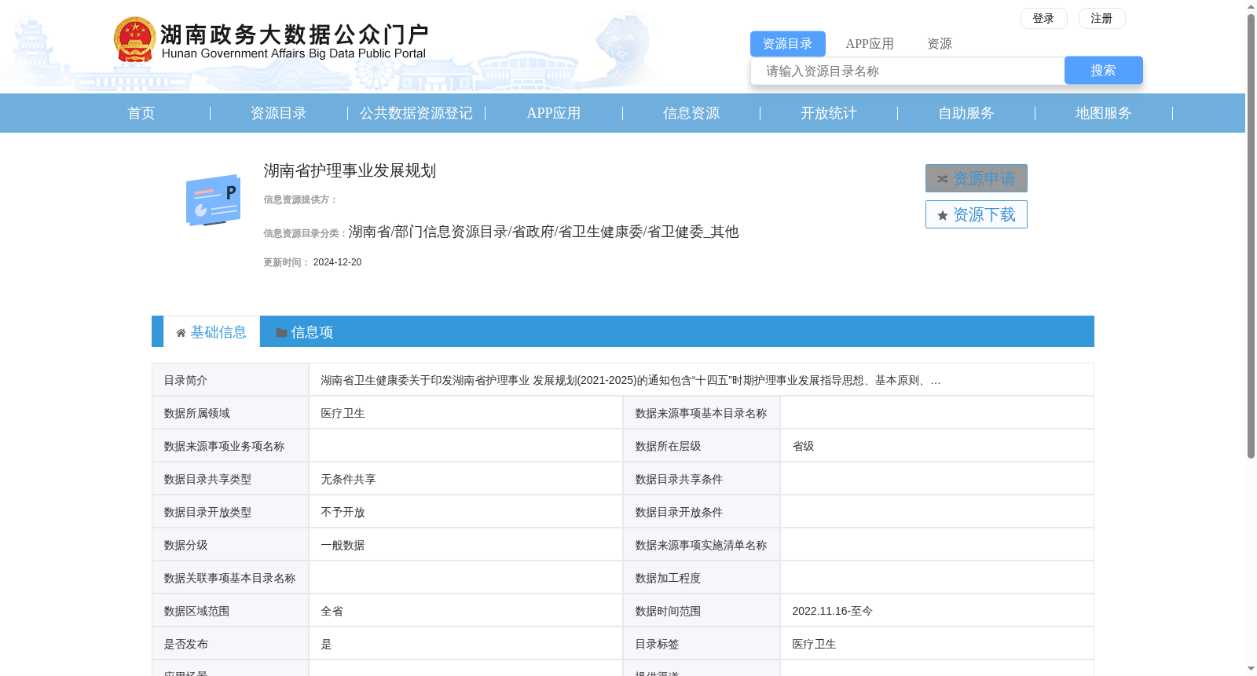The width and height of the screenshot is (1257, 676).
Task: Open APP应用 in the navigation bar
Action: tap(554, 113)
